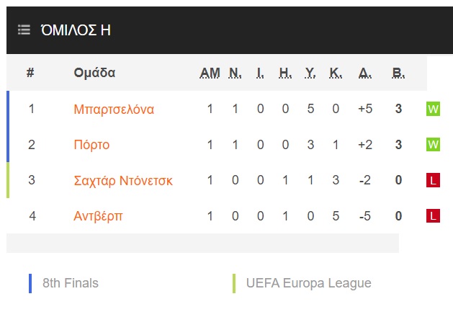Click the Δ. goal difference header

[365, 73]
